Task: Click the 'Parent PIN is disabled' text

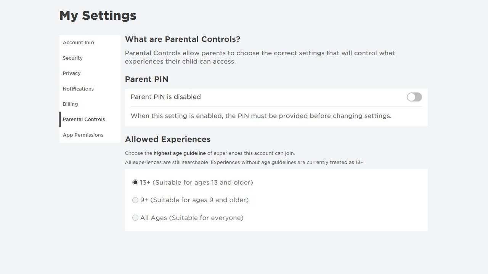Action: coord(166,97)
